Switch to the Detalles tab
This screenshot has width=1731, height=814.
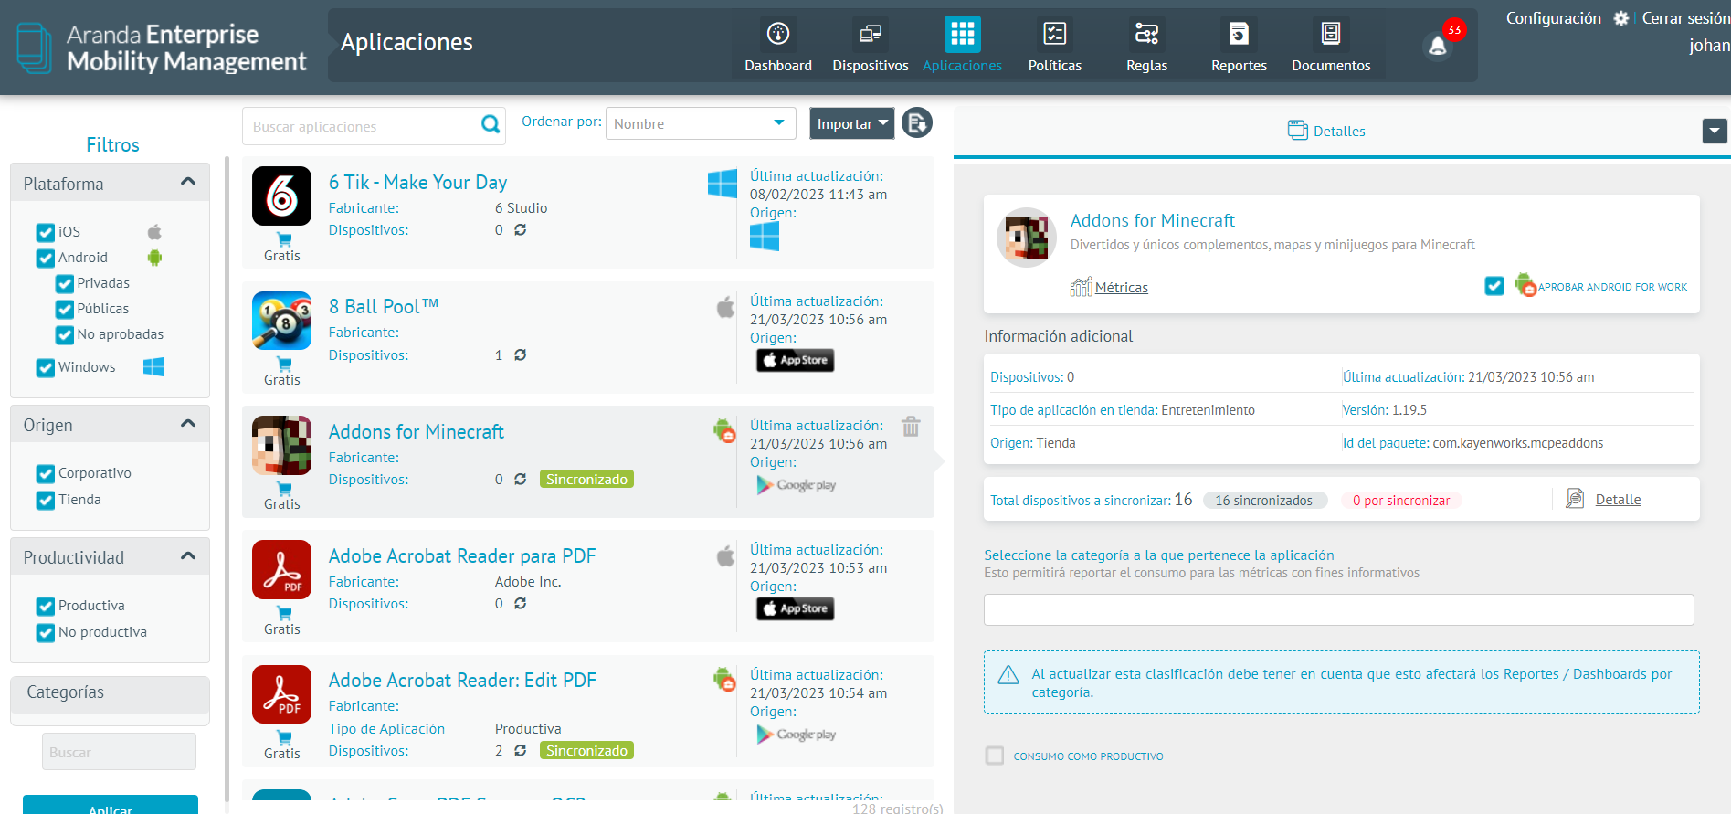1326,131
